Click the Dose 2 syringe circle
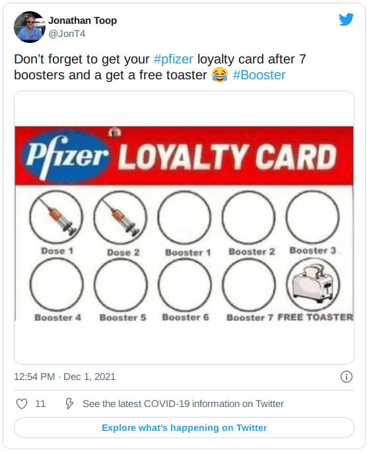The width and height of the screenshot is (367, 452). click(121, 218)
